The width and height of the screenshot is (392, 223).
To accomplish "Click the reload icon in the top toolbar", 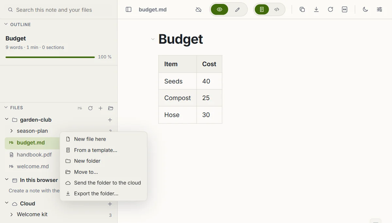I will click(x=330, y=9).
